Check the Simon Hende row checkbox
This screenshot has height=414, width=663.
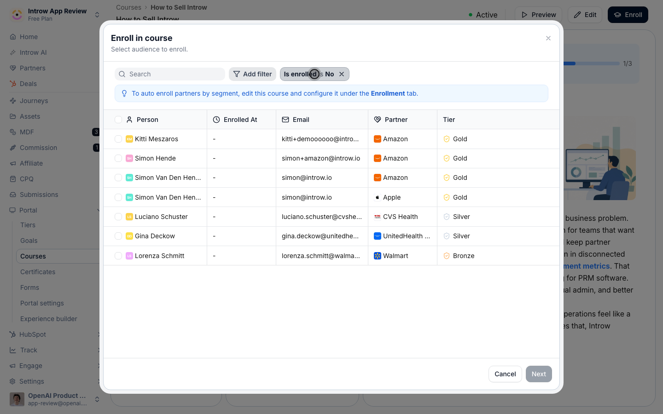click(118, 158)
